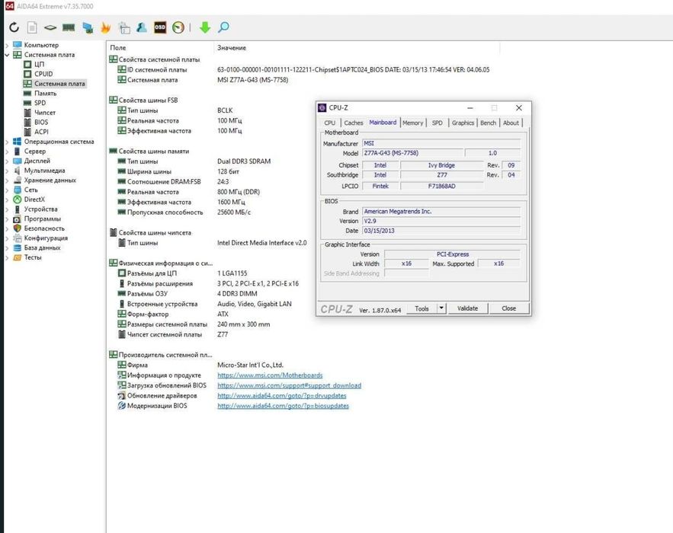The height and width of the screenshot is (533, 673).
Task: Collapse the Системная плата tree node
Action: point(7,55)
